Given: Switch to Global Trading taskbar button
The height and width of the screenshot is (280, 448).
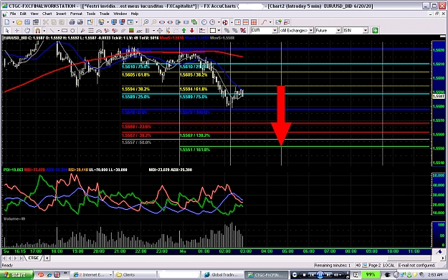Looking at the screenshot, I should 223,275.
